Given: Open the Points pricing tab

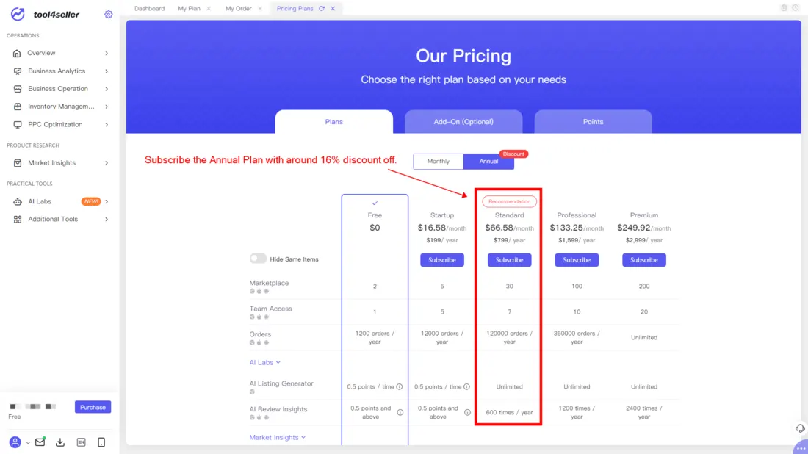Looking at the screenshot, I should [x=593, y=122].
